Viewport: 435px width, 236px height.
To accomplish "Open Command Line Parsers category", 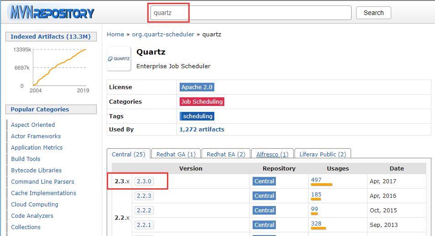I will pos(42,181).
